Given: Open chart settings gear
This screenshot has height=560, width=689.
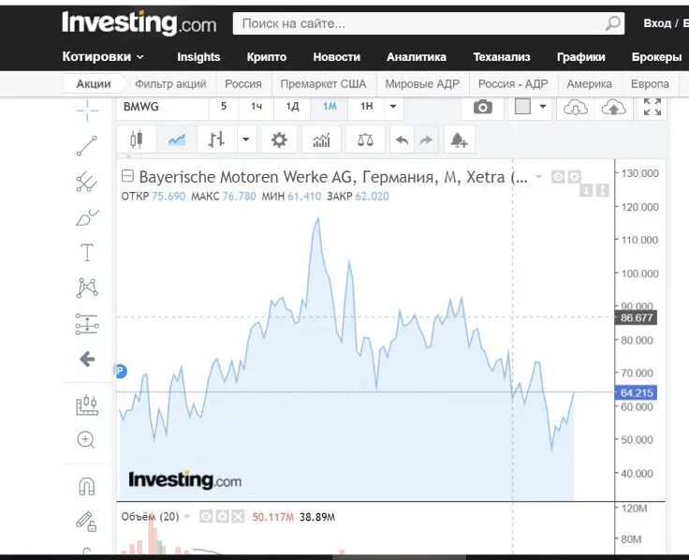Looking at the screenshot, I should click(x=279, y=140).
